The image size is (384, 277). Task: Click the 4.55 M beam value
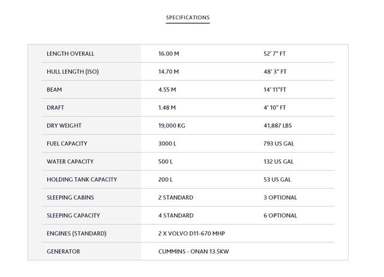[x=167, y=90]
